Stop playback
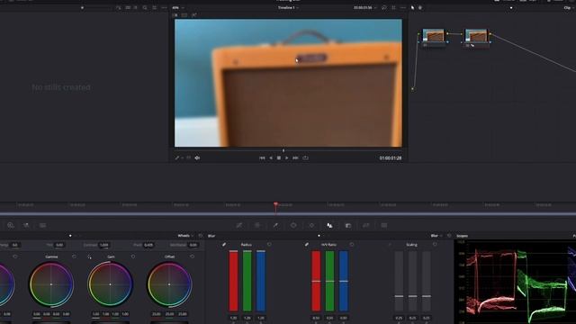This screenshot has height=324, width=576. coord(279,158)
